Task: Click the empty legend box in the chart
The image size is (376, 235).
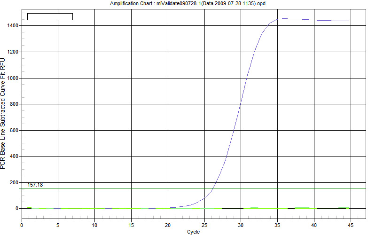Action: (x=50, y=16)
